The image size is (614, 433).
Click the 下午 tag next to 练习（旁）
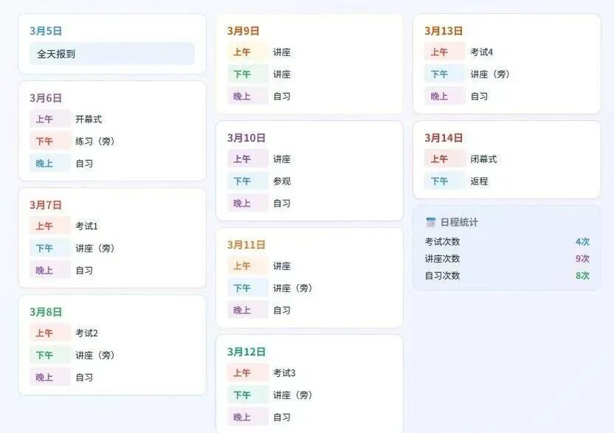click(x=44, y=142)
